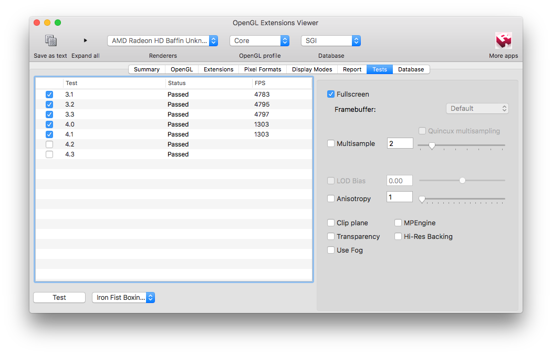Enable the Transparency checkbox
This screenshot has height=355, width=552.
[x=330, y=236]
